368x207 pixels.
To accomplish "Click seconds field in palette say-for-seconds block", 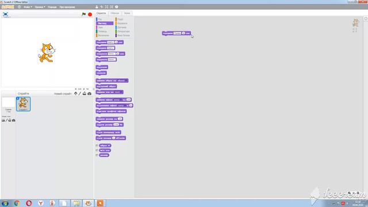I will click(116, 42).
